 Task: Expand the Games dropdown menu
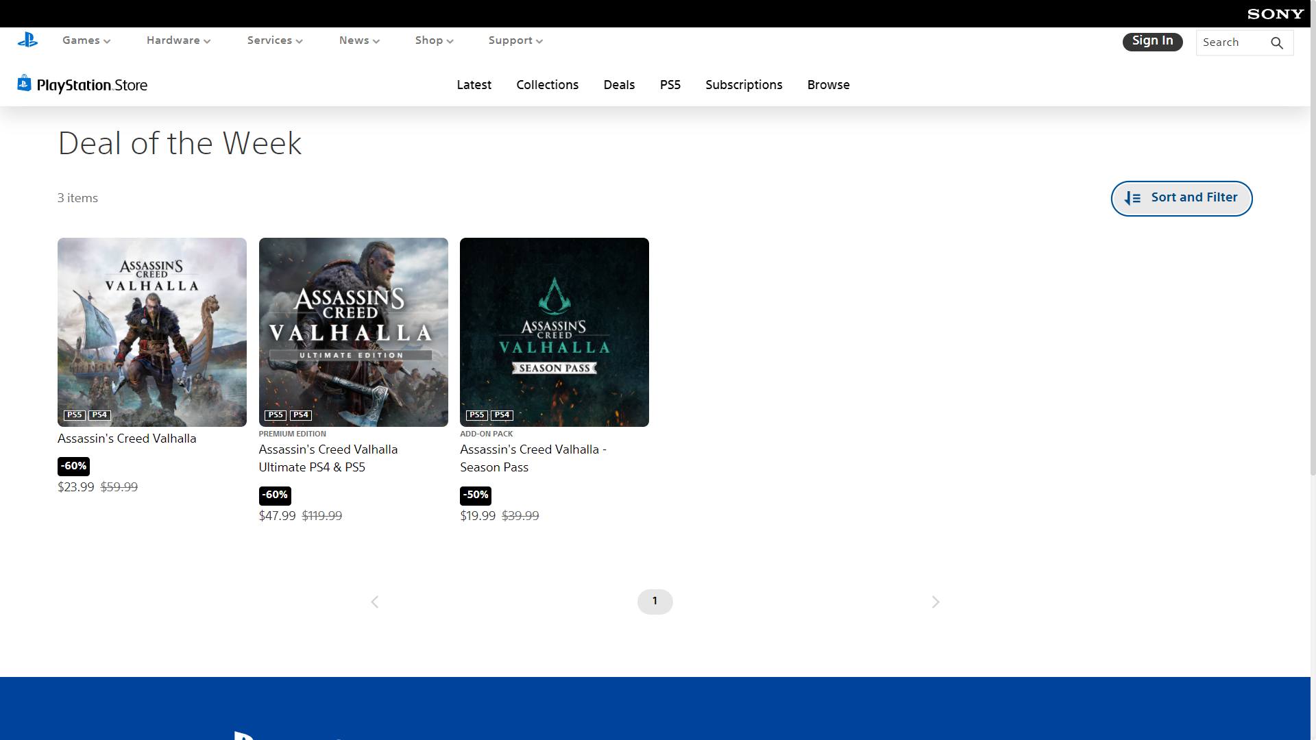point(86,40)
